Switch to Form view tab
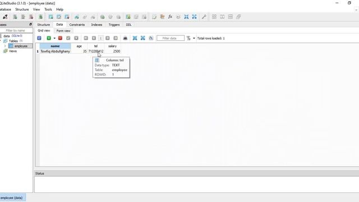359x202 pixels. pos(63,31)
